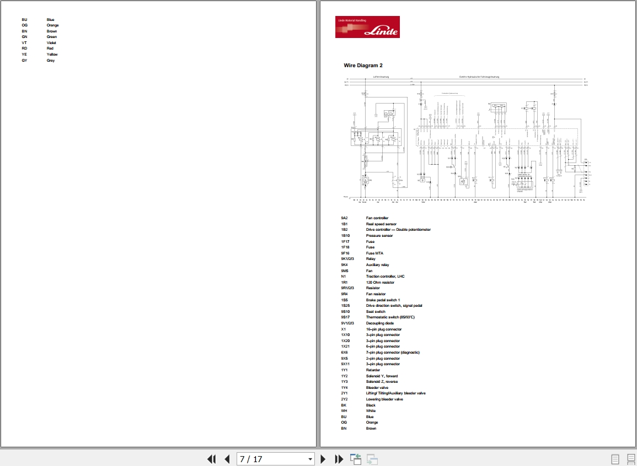The height and width of the screenshot is (466, 637).
Task: Click the 'VT' abbreviation on left page
Action: click(24, 42)
